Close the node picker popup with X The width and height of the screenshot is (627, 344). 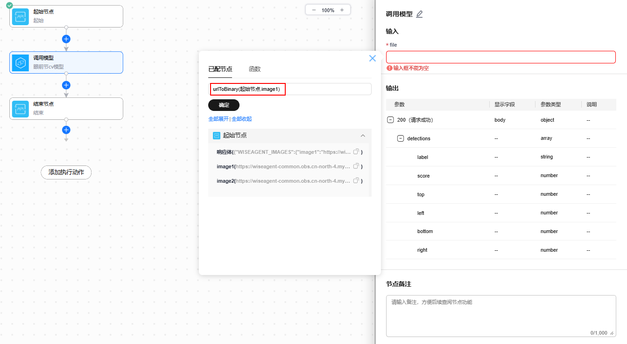pos(372,58)
